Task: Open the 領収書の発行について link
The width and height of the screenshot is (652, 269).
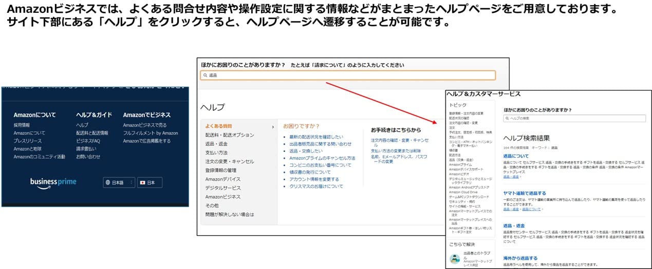Action: coord(310,172)
